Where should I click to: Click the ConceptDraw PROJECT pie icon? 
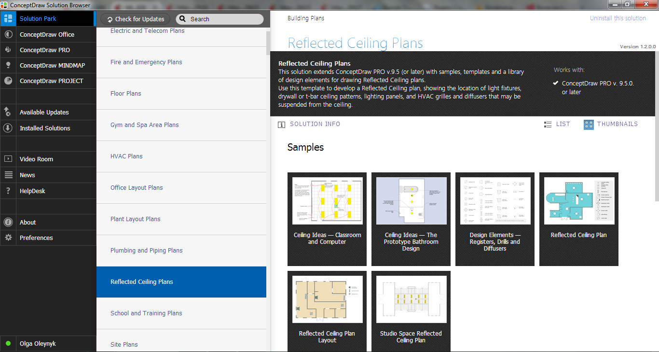tap(8, 81)
